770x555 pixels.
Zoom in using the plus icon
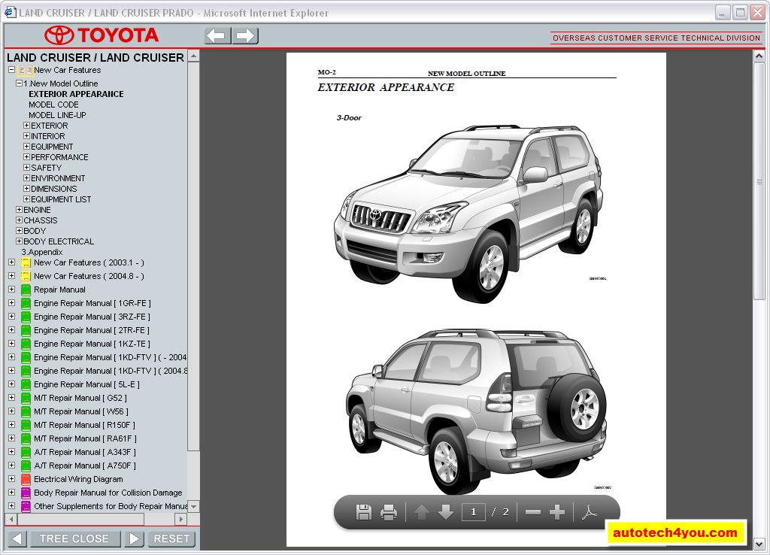[x=557, y=512]
